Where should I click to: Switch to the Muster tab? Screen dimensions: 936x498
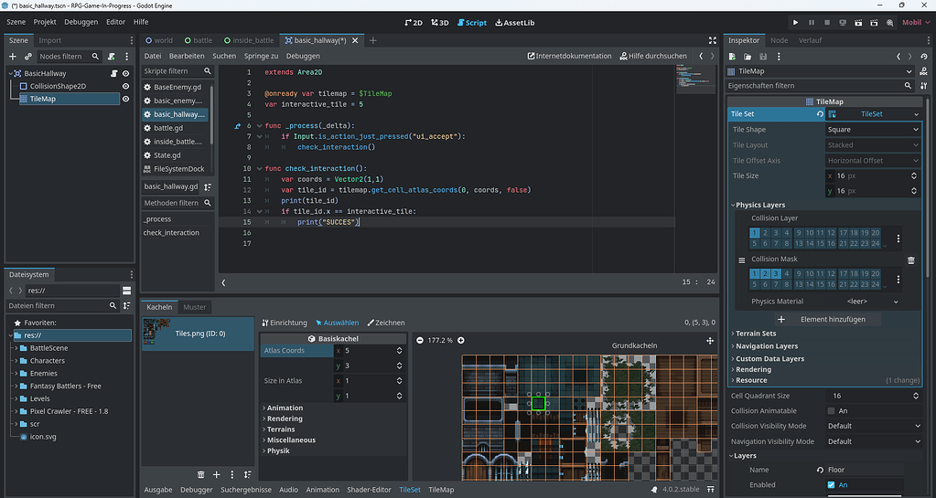click(195, 307)
